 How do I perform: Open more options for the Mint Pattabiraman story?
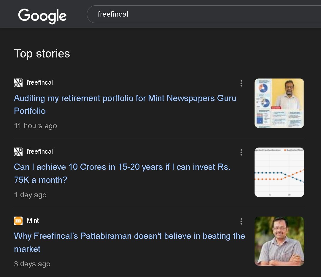[x=241, y=221]
